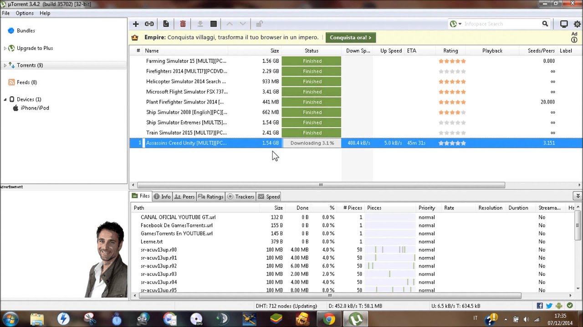
Task: Click Facebook icon in status bar
Action: pyautogui.click(x=540, y=306)
